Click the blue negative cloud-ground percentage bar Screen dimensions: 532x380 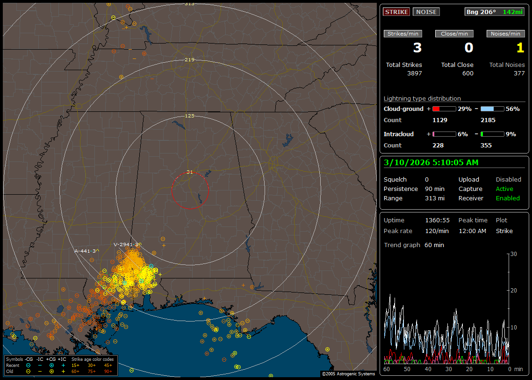[x=492, y=109]
